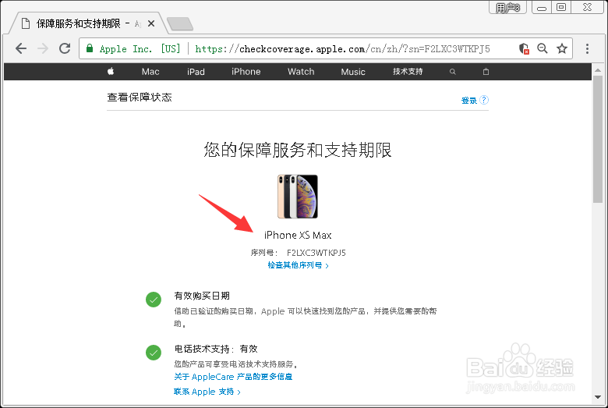608x408 pixels.
Task: Go back using the browser back arrow
Action: pyautogui.click(x=21, y=48)
